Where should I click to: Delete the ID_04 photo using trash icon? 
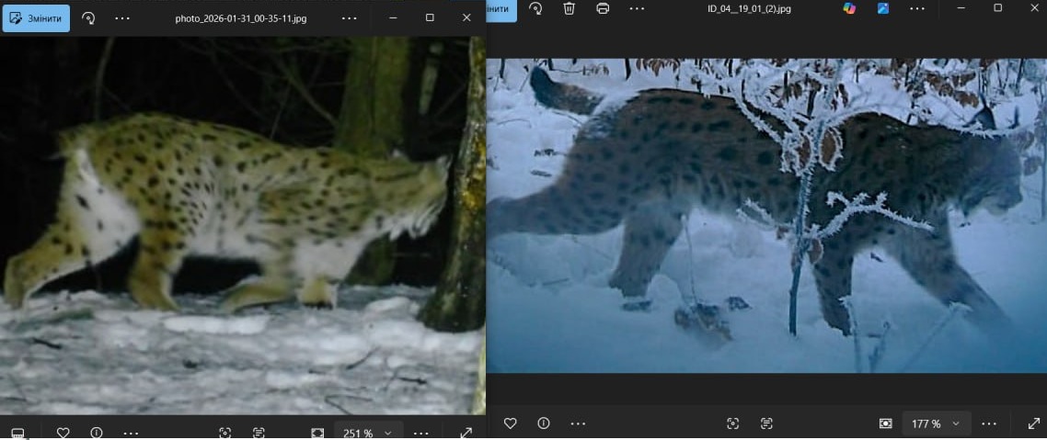coord(570,8)
